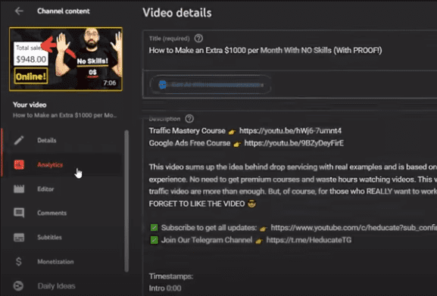Click the t.me/HeducateTG Telegram link

click(308, 240)
